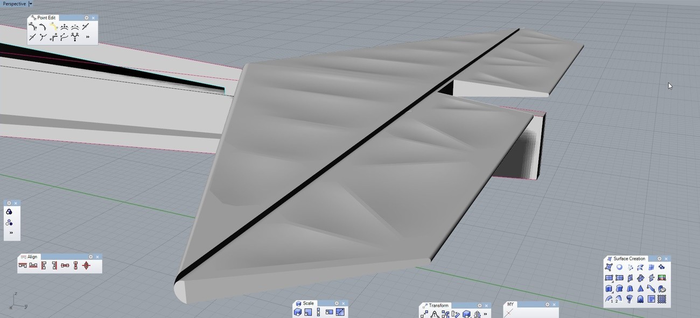Viewport: 700px width, 318px height.
Task: Show more Transform tools via overflow chevron
Action: tap(486, 314)
